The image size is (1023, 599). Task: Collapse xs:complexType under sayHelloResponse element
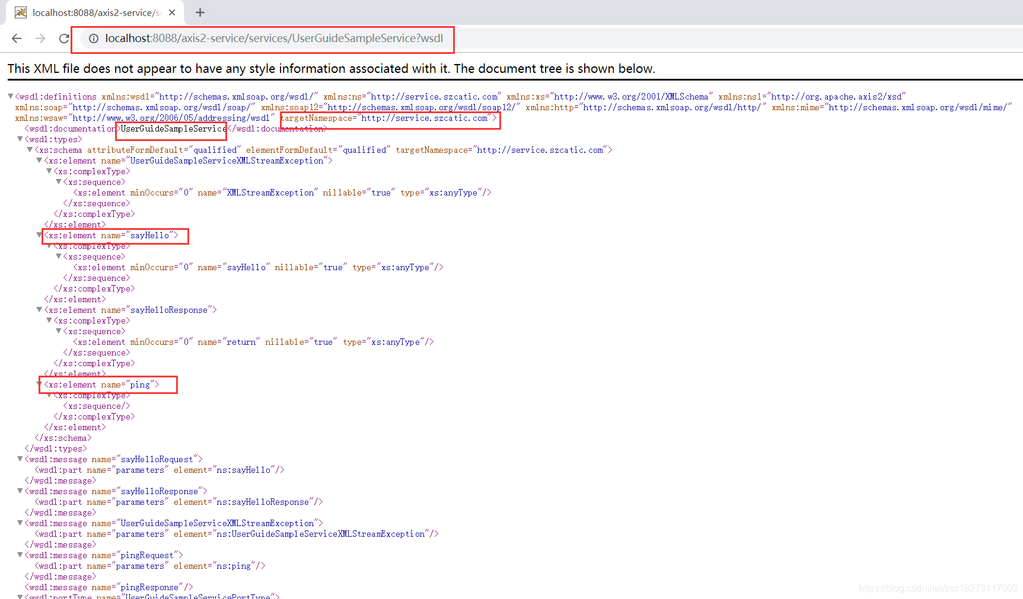49,320
